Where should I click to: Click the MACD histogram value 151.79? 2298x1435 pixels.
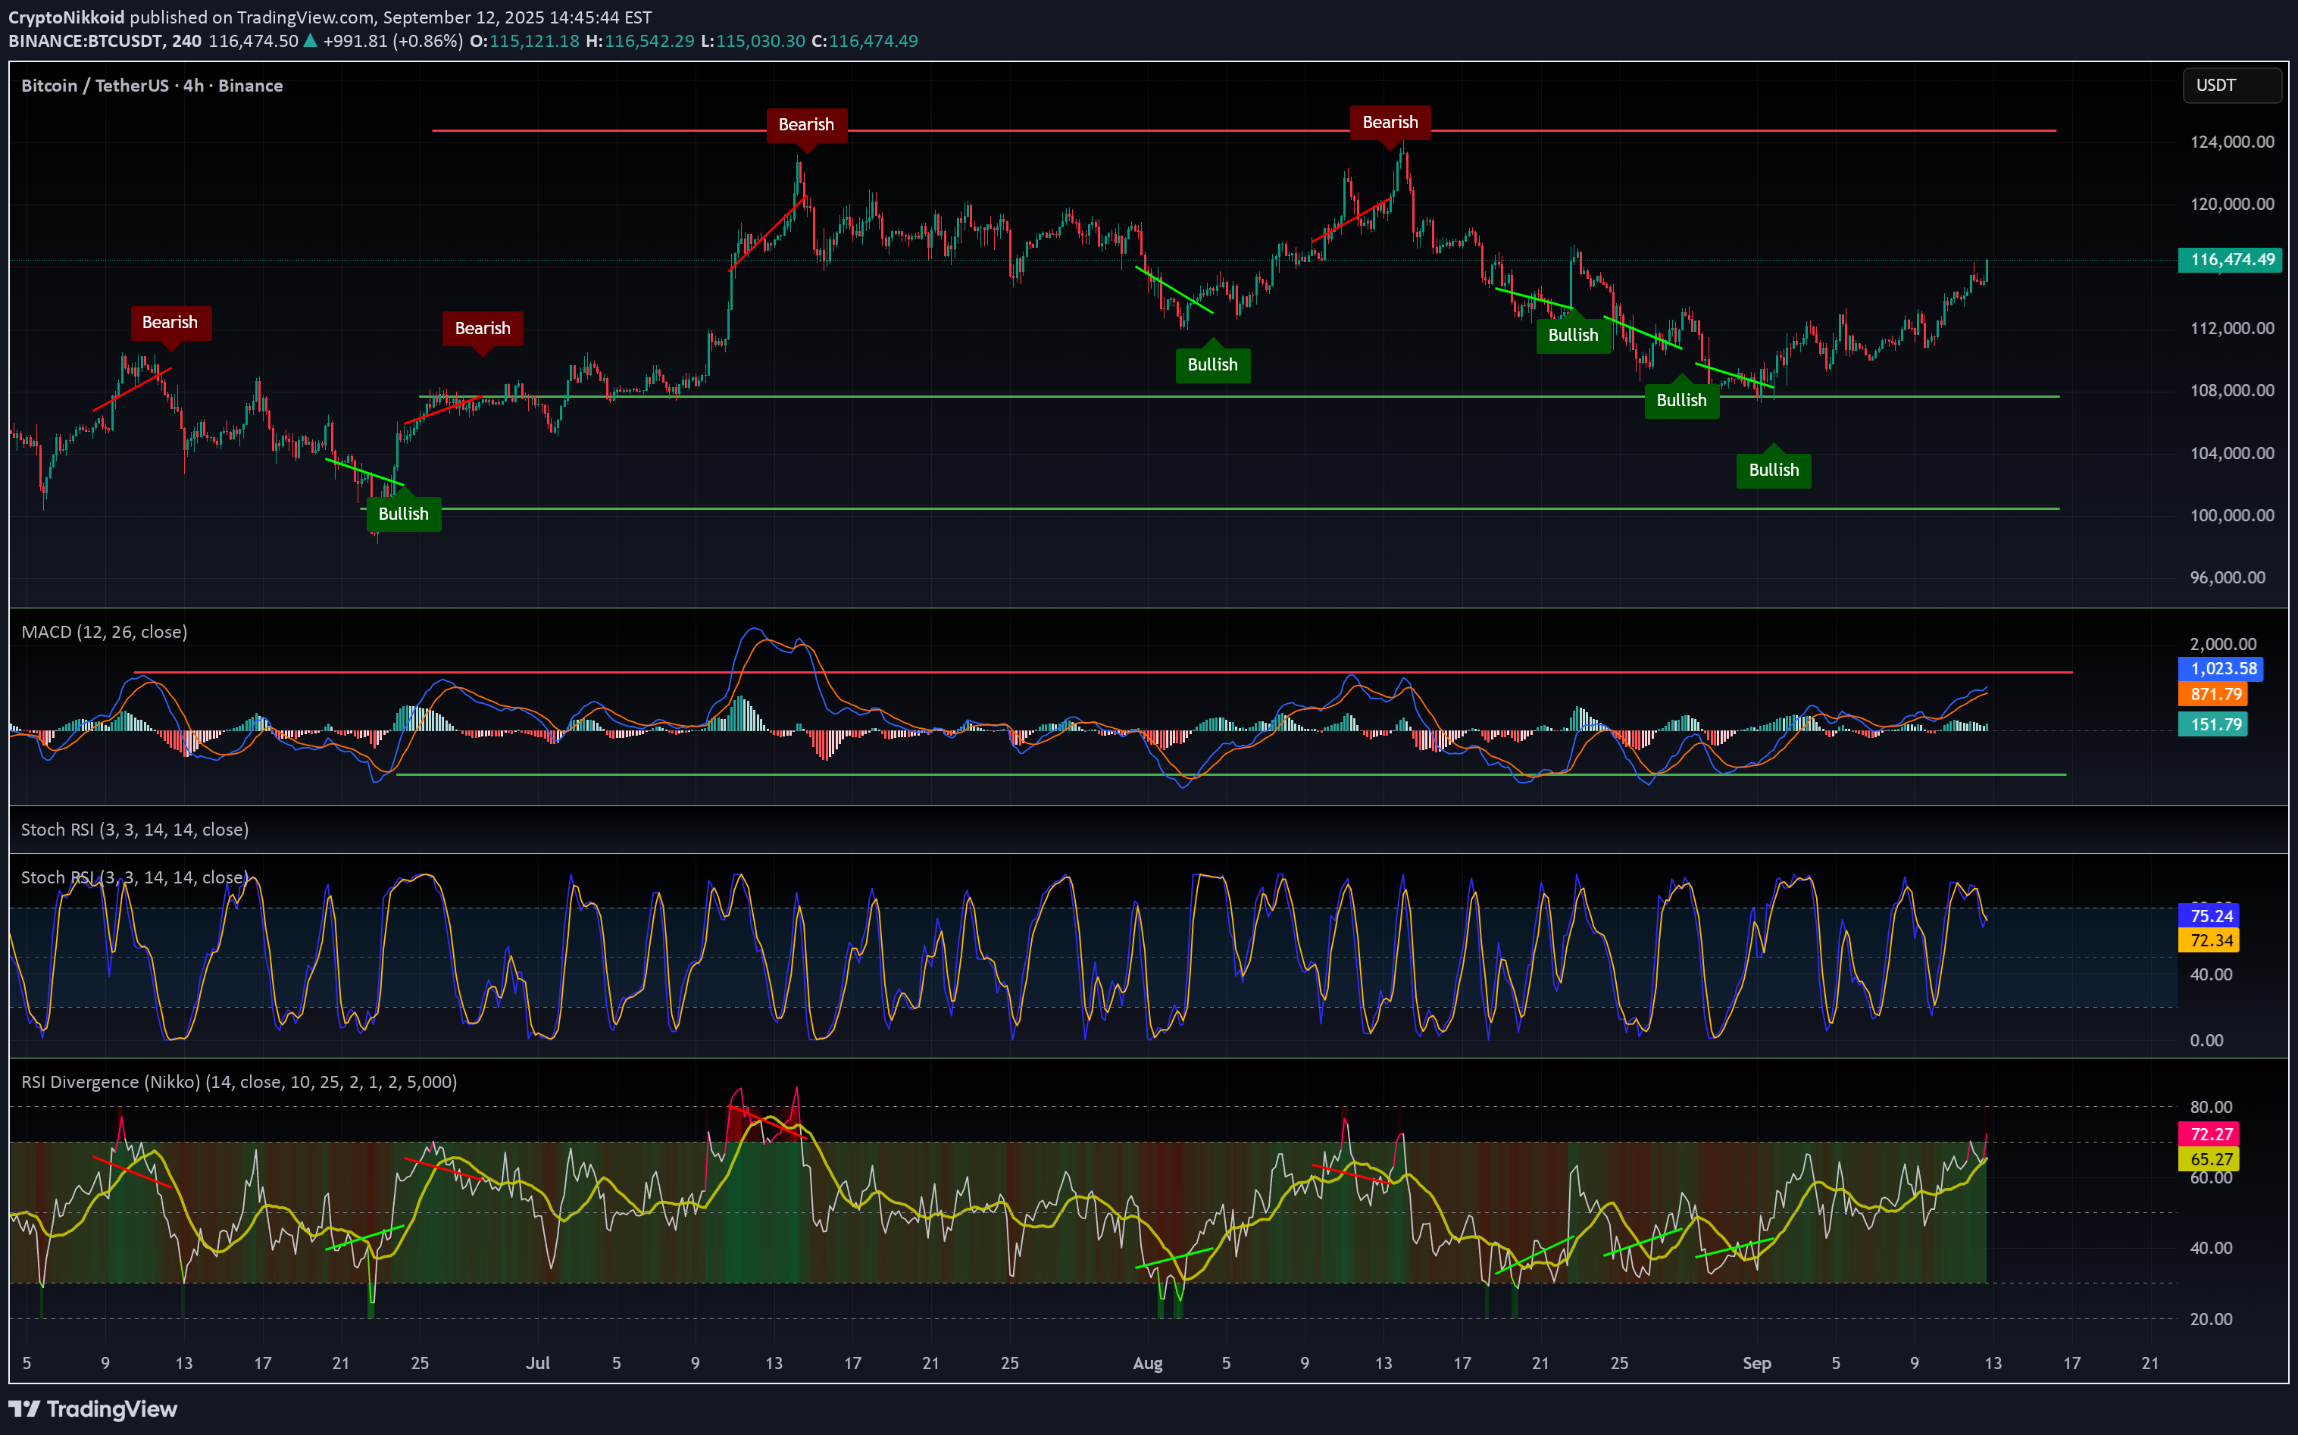click(2214, 724)
